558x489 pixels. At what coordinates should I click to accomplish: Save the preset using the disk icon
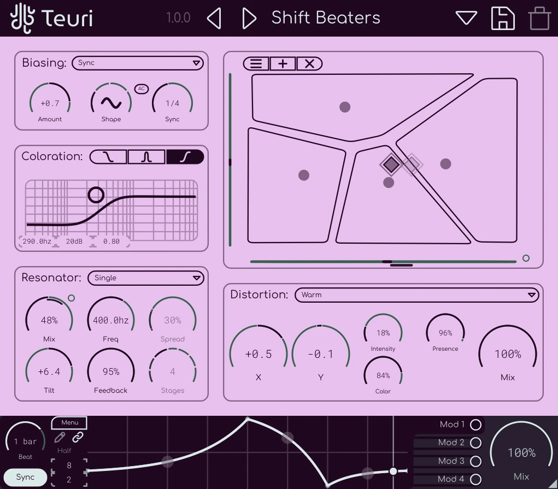502,17
